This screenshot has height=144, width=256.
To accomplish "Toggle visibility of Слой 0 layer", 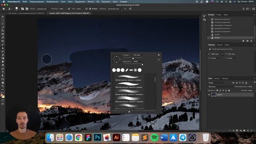I will [x=209, y=95].
